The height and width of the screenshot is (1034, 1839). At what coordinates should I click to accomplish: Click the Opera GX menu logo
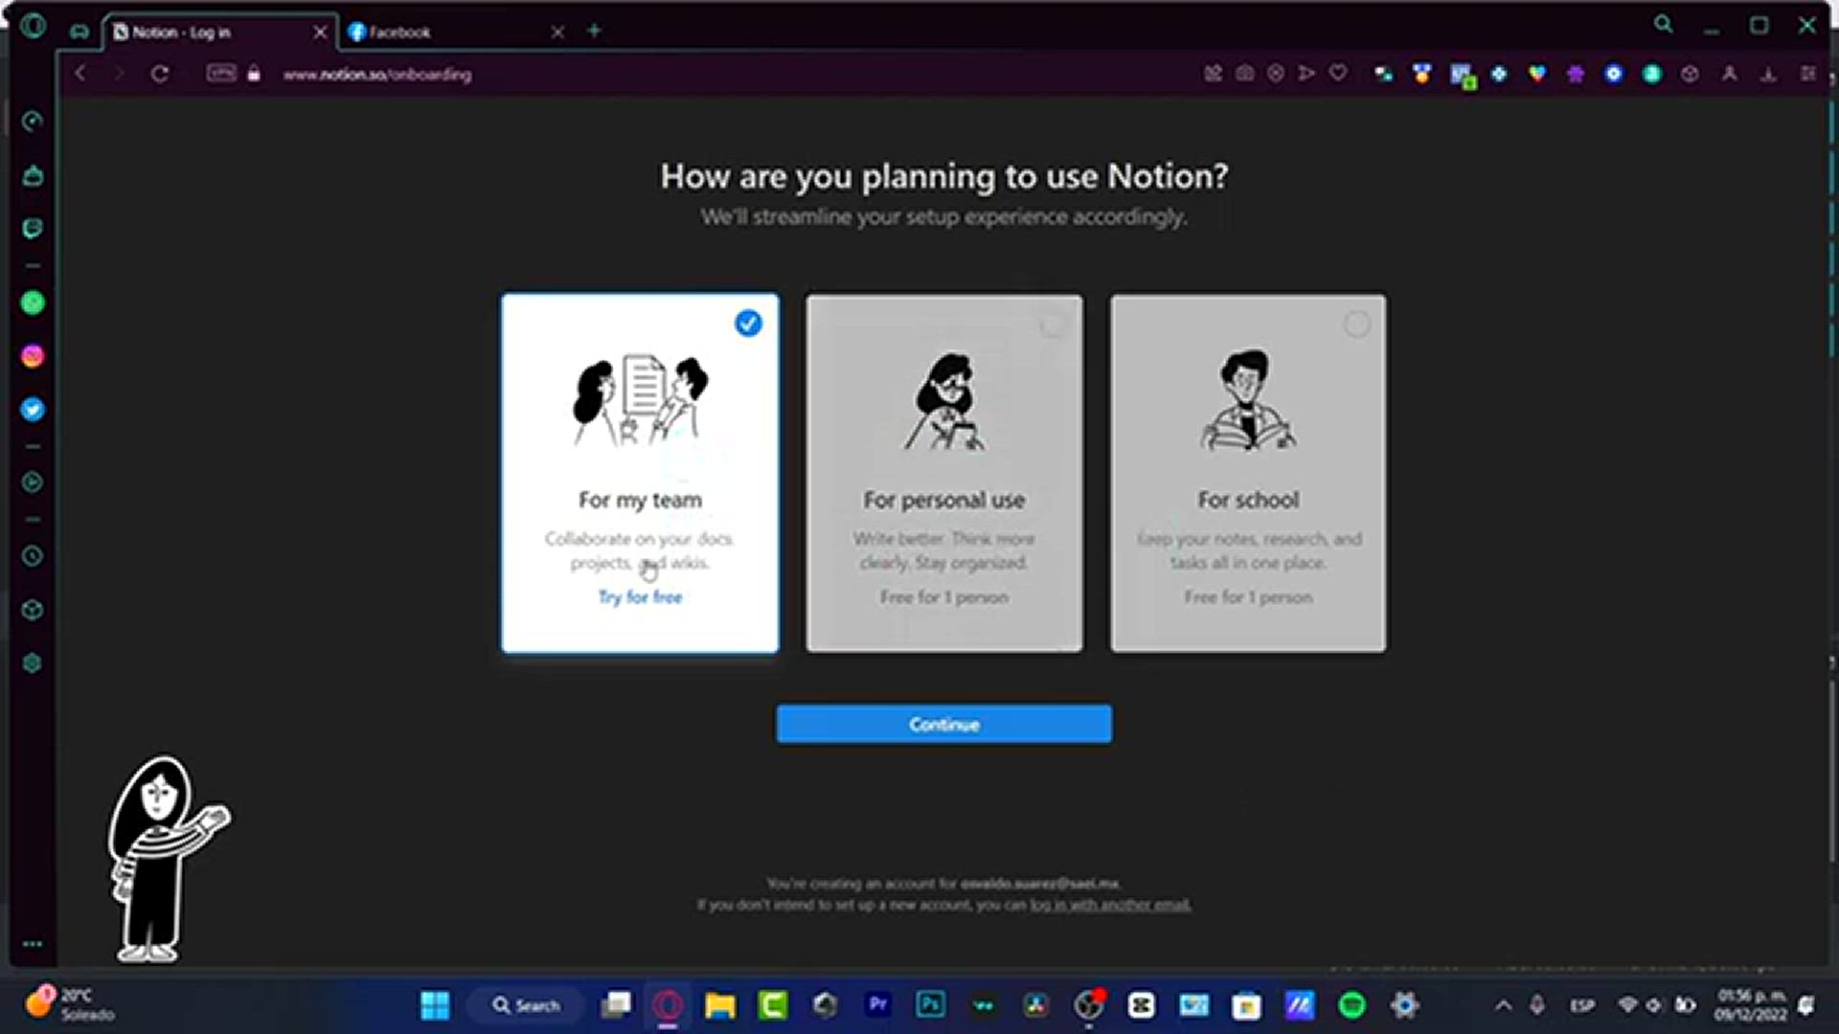tap(33, 26)
